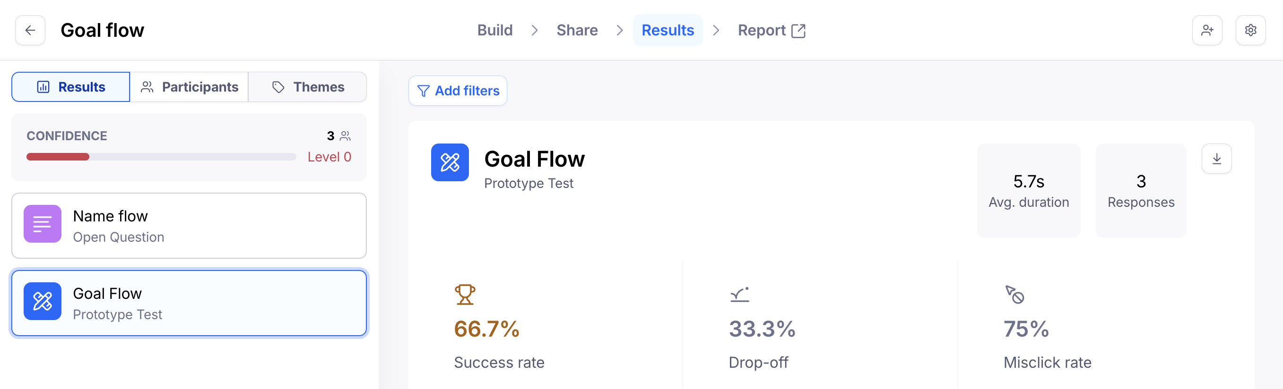Select the Results tab in sidebar

click(x=71, y=87)
